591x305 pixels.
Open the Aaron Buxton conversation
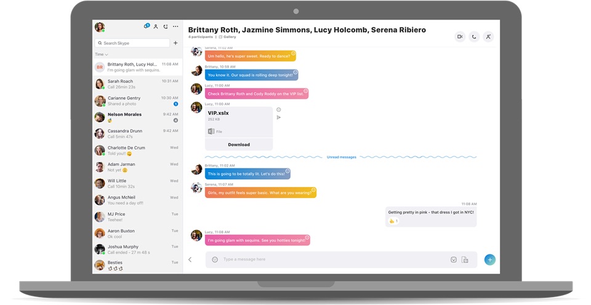pos(137,233)
